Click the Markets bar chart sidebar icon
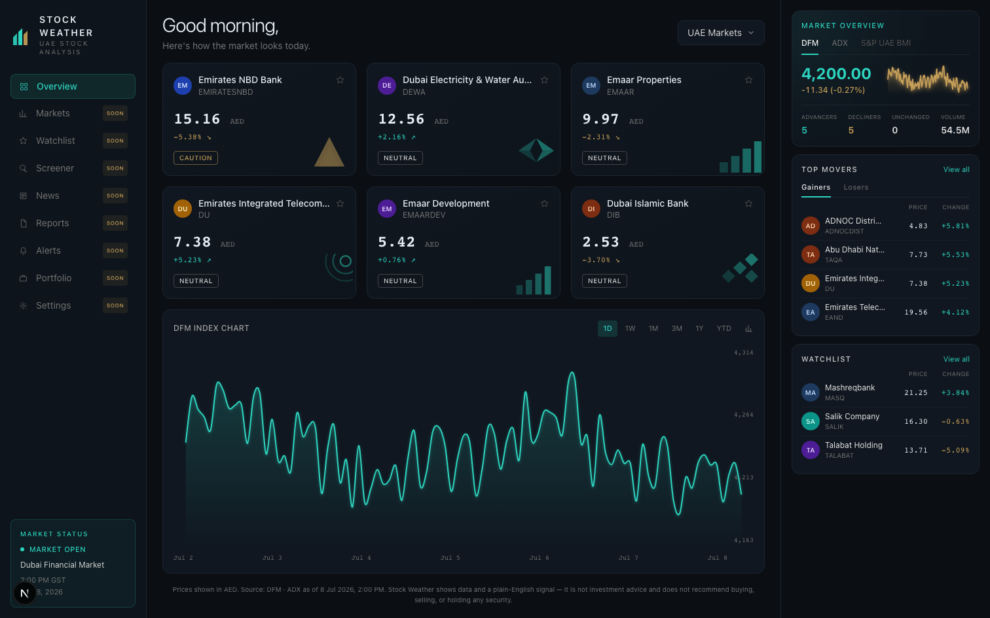The height and width of the screenshot is (618, 990). [23, 114]
